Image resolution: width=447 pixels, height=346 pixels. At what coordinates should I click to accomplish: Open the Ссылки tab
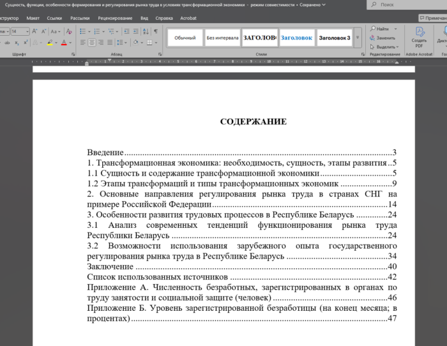(x=54, y=18)
